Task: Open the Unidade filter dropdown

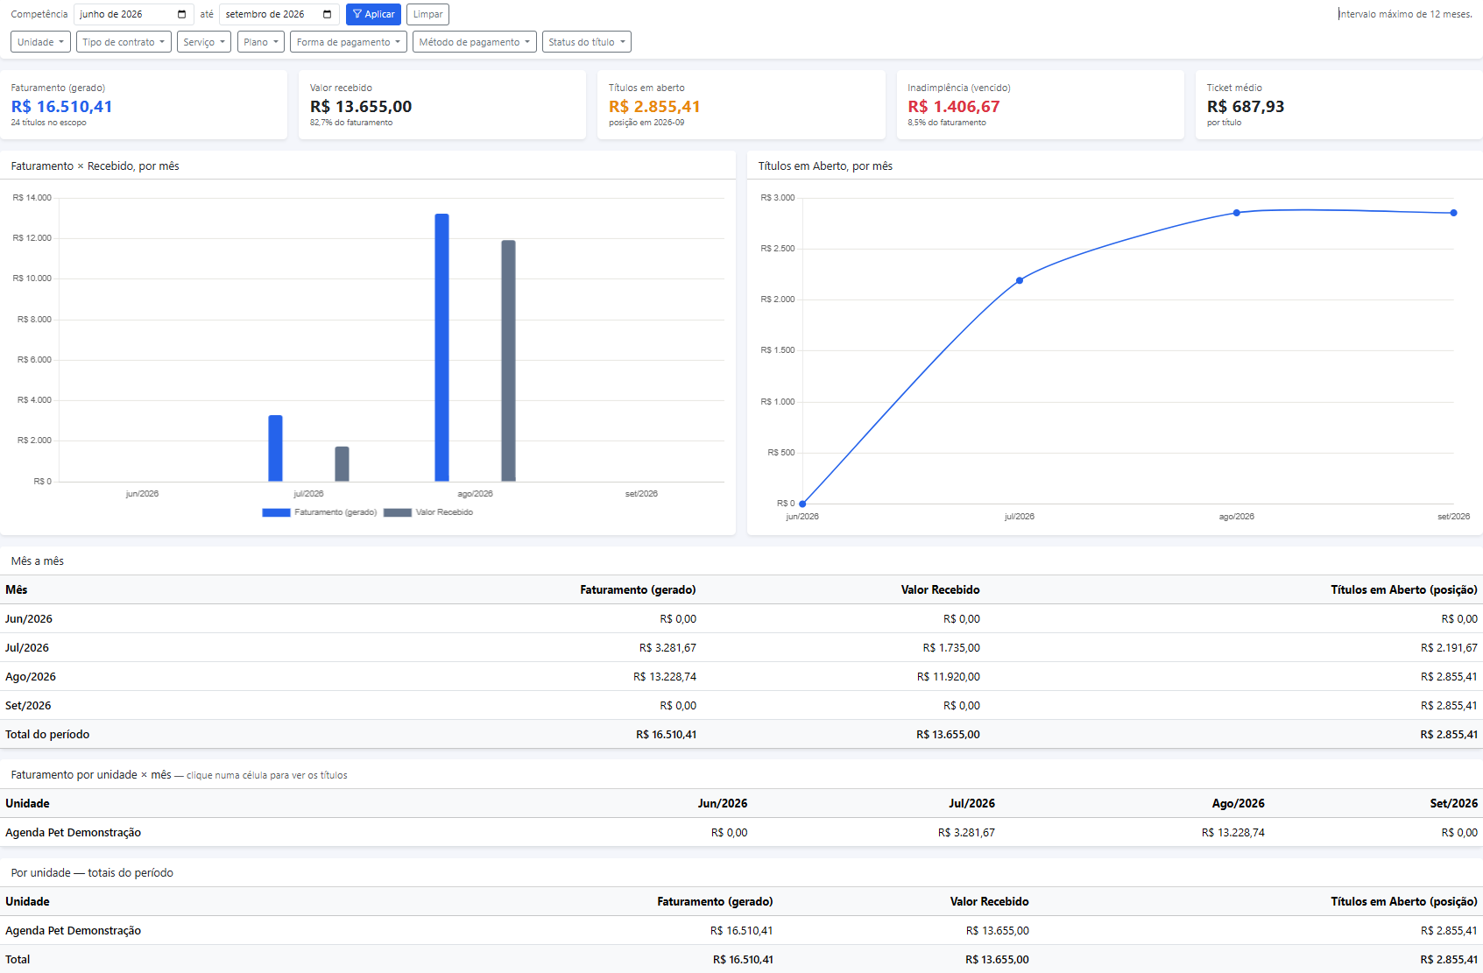Action: tap(40, 42)
